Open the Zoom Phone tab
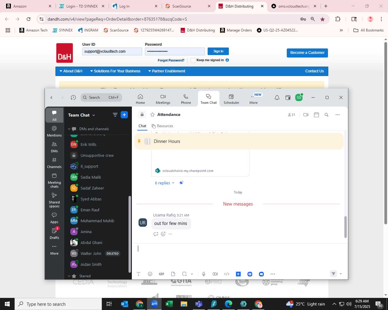This screenshot has height=310, width=388. coord(186,99)
